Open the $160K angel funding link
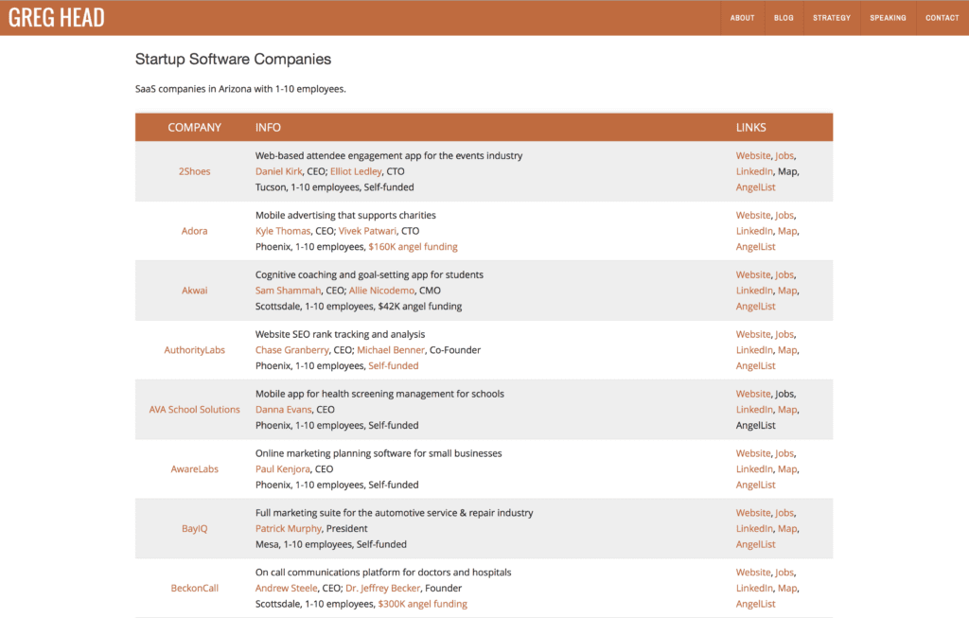This screenshot has width=969, height=618. 413,247
